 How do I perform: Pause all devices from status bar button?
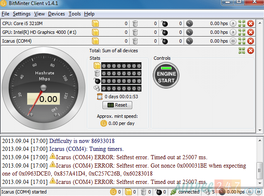pos(250,192)
